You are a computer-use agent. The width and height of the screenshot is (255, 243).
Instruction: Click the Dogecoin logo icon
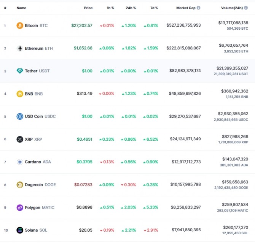point(20,184)
